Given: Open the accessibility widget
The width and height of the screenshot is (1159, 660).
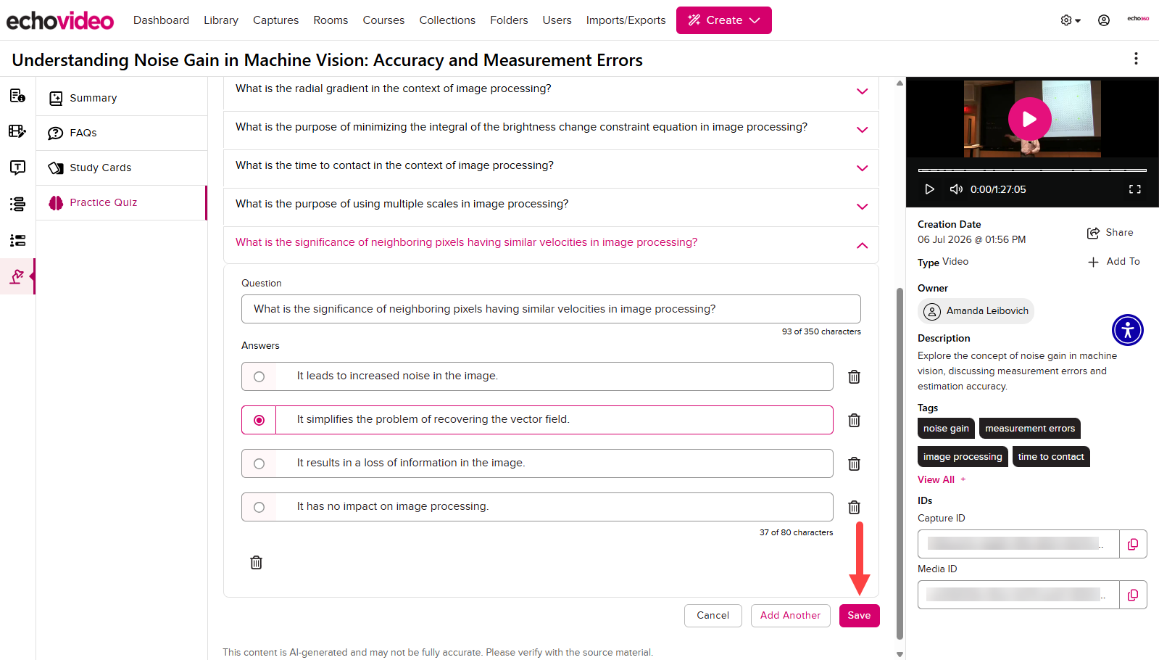Looking at the screenshot, I should pyautogui.click(x=1128, y=330).
